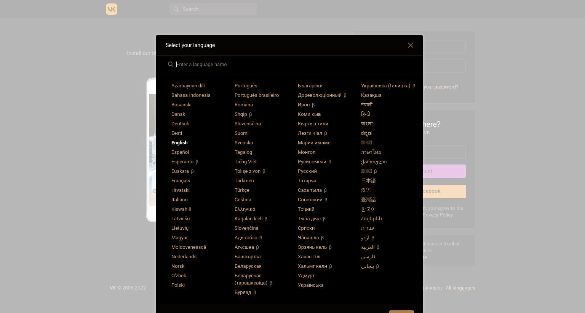Pick 日本語 language

pyautogui.click(x=368, y=181)
